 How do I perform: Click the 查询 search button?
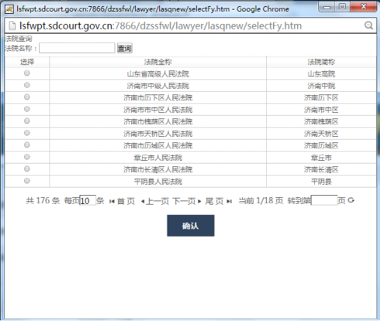tap(125, 48)
